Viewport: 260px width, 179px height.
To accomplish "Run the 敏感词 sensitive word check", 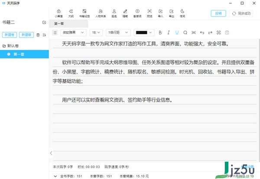I will tap(137, 13).
